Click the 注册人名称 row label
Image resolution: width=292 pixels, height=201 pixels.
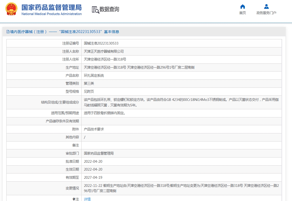(x=71, y=51)
